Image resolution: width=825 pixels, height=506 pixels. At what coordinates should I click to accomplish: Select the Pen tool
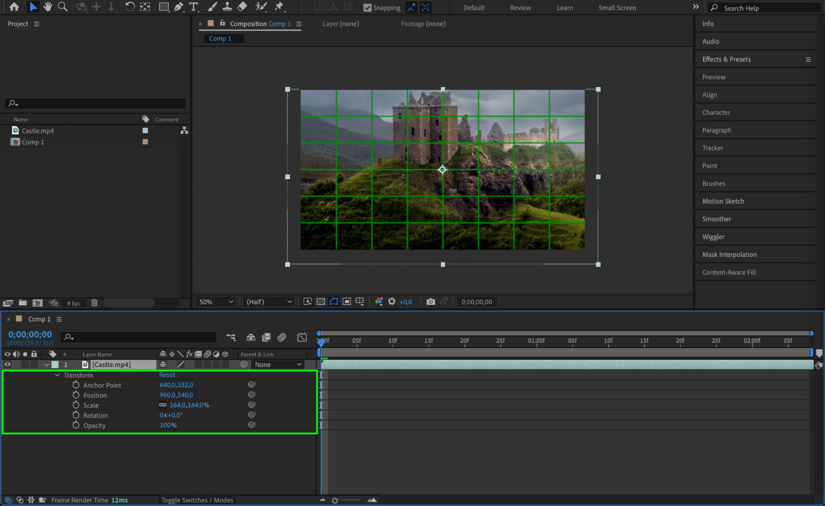click(x=179, y=7)
